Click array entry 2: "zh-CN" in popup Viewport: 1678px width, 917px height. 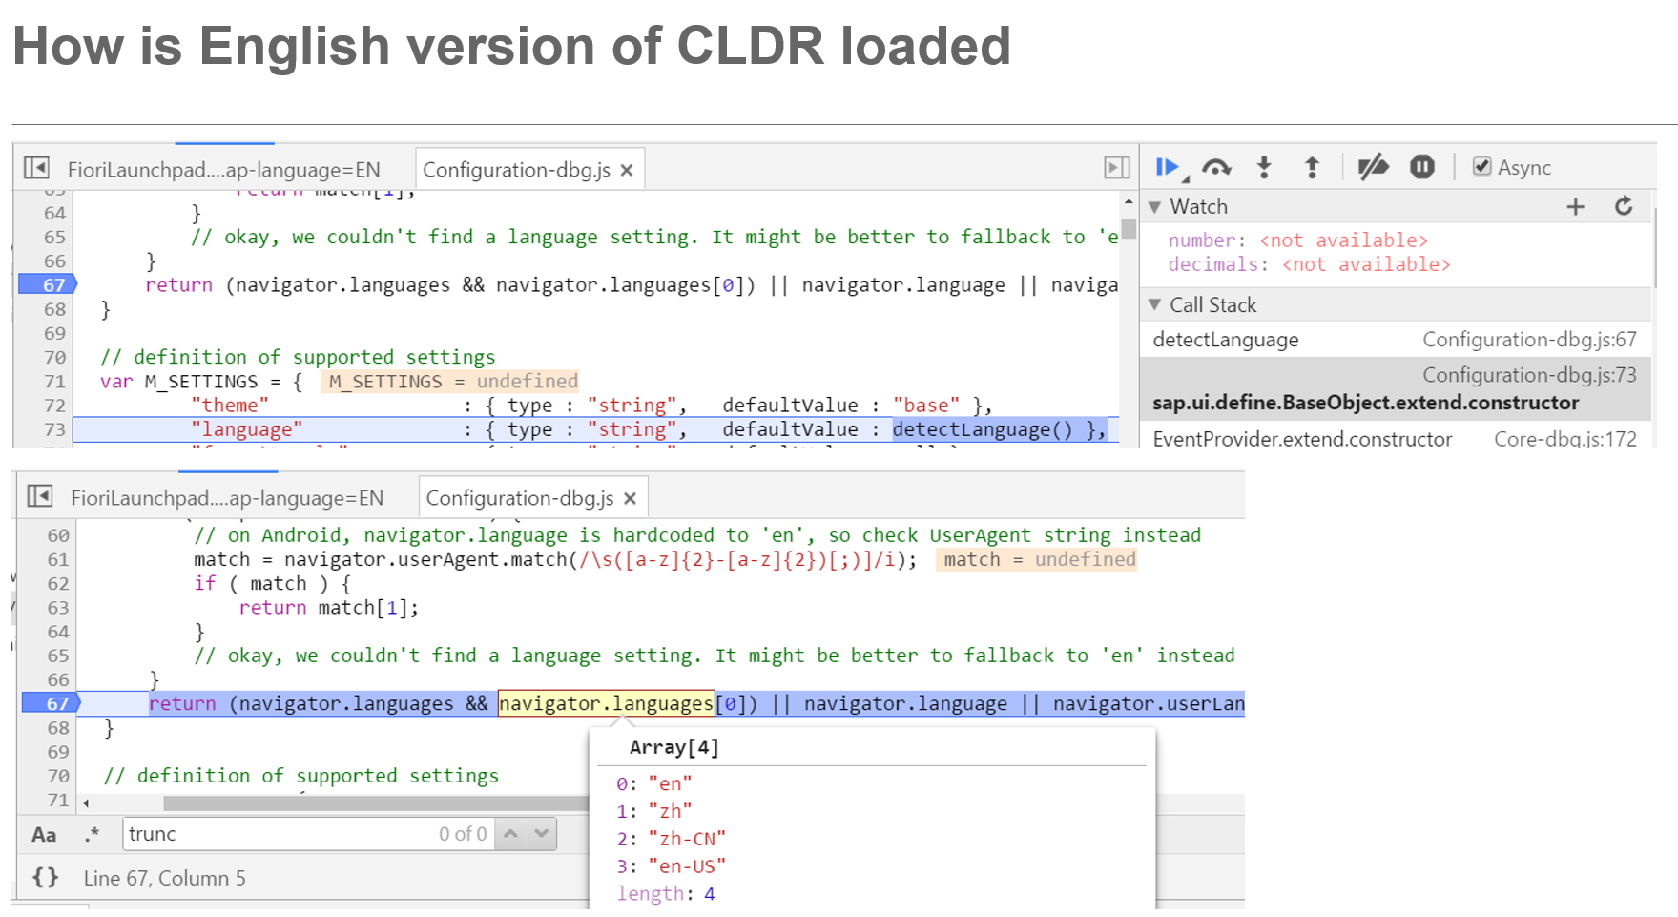point(672,839)
